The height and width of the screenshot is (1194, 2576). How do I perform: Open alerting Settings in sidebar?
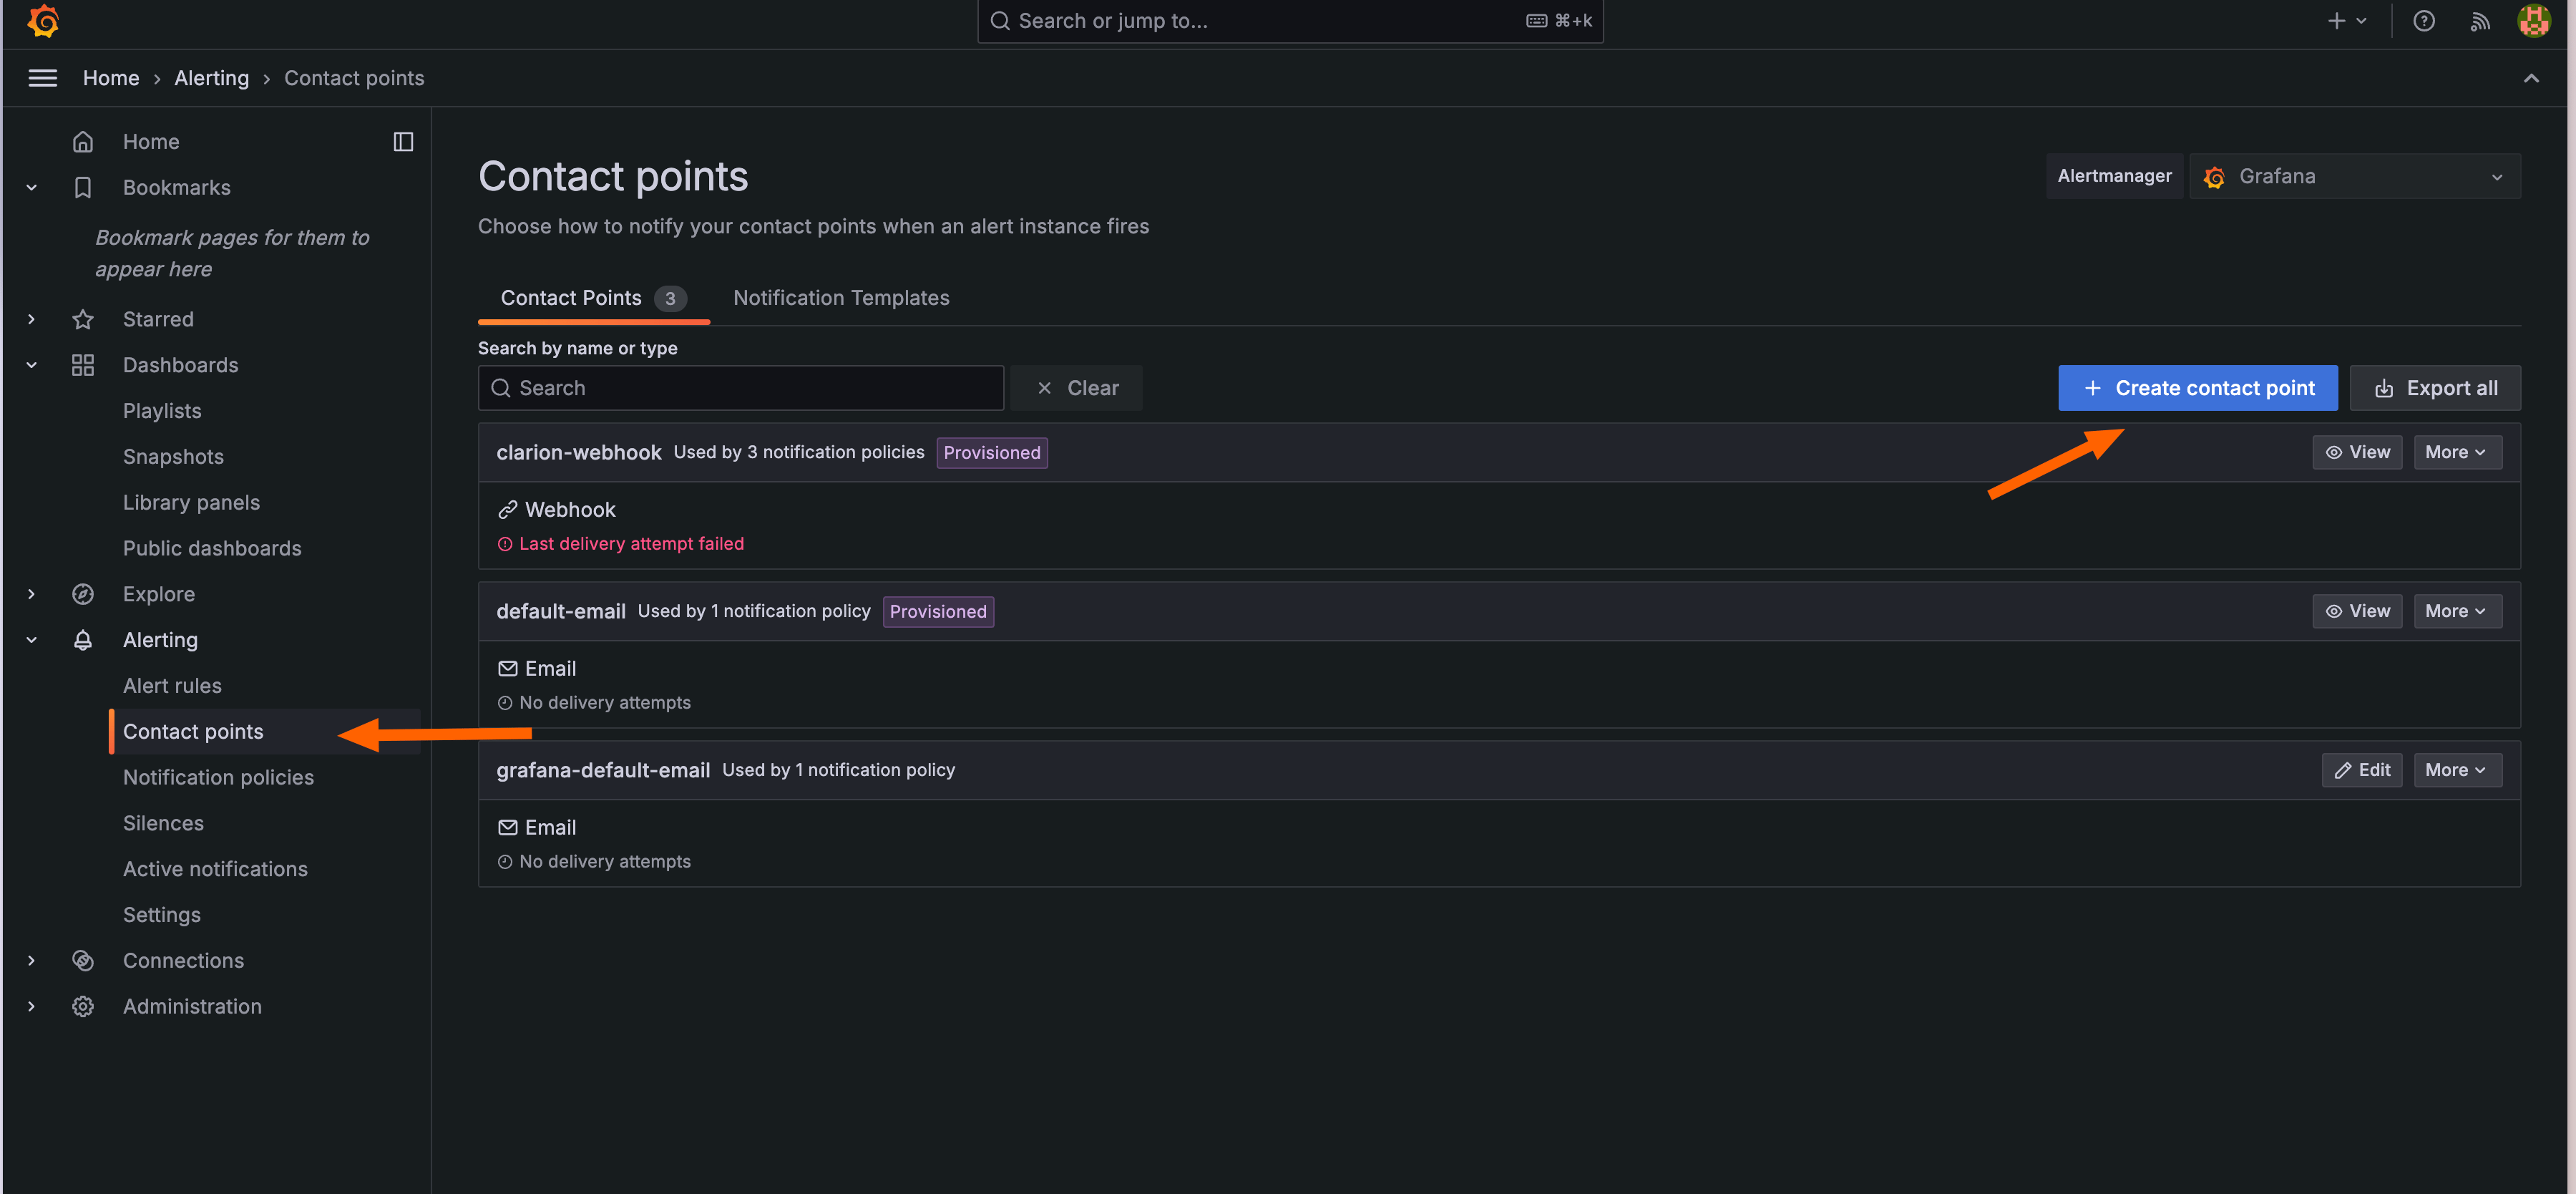[161, 915]
